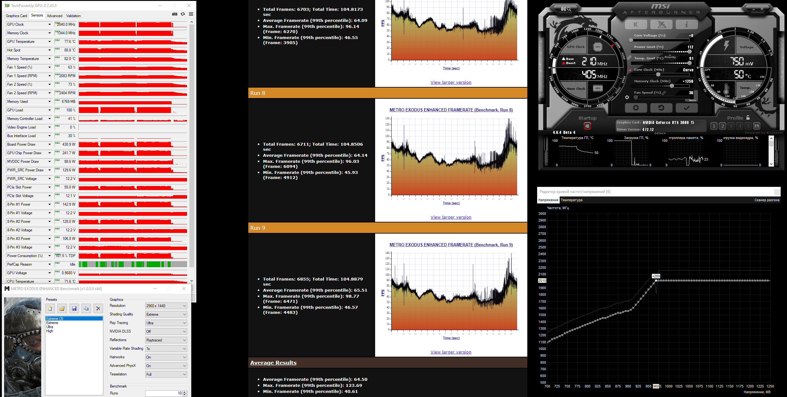787x397 pixels.
Task: Click the save preset floppy icon
Action: point(74,308)
